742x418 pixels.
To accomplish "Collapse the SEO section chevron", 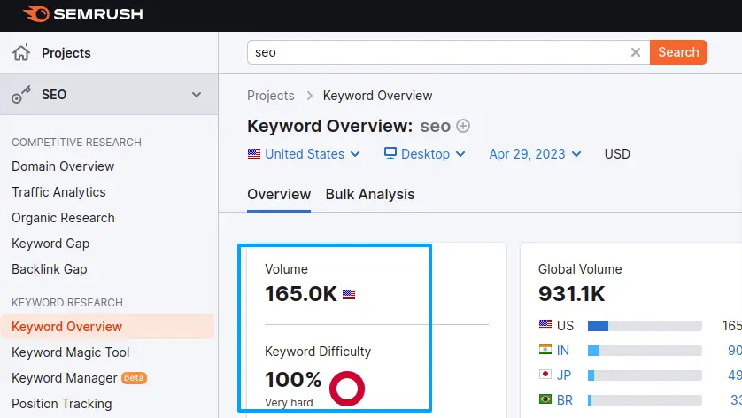I will point(197,95).
